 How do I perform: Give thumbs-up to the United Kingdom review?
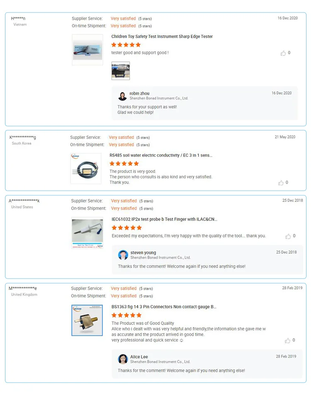tap(288, 340)
